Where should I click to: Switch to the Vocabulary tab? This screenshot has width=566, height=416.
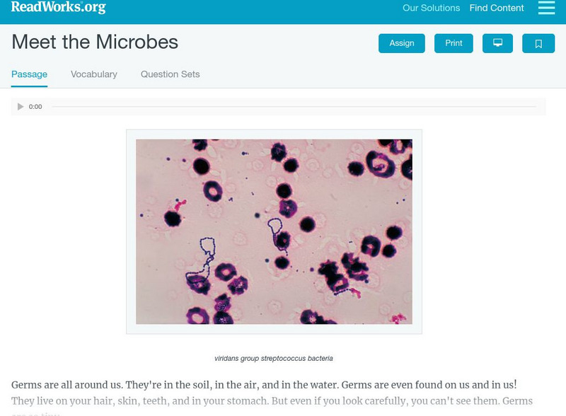tap(94, 74)
